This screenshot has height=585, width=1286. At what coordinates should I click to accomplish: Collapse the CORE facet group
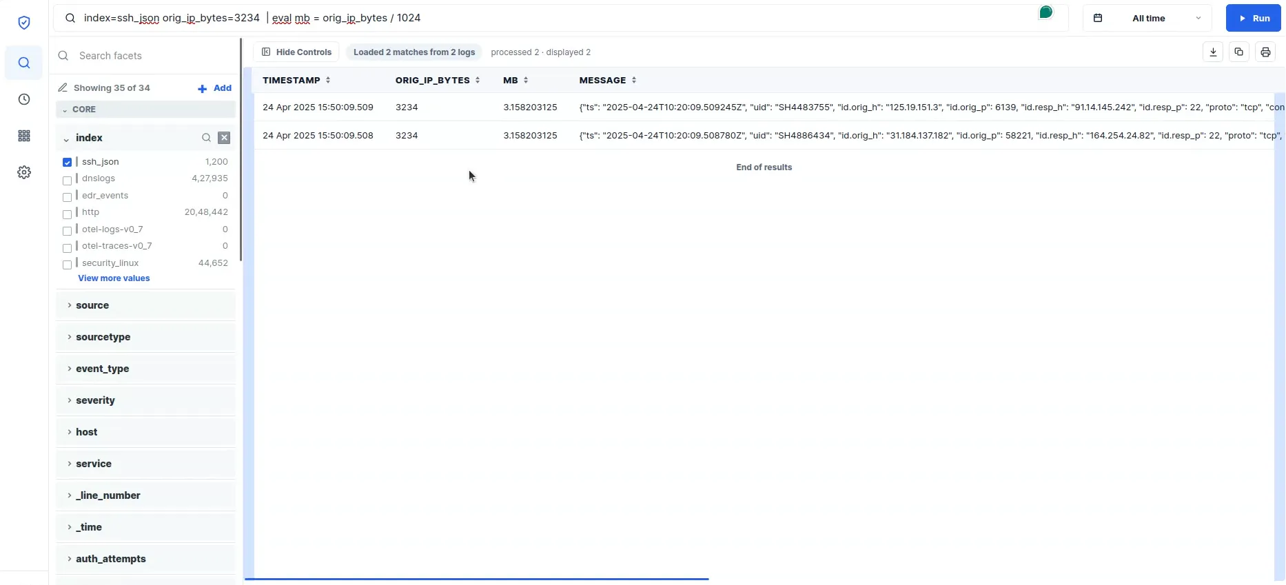(145, 110)
